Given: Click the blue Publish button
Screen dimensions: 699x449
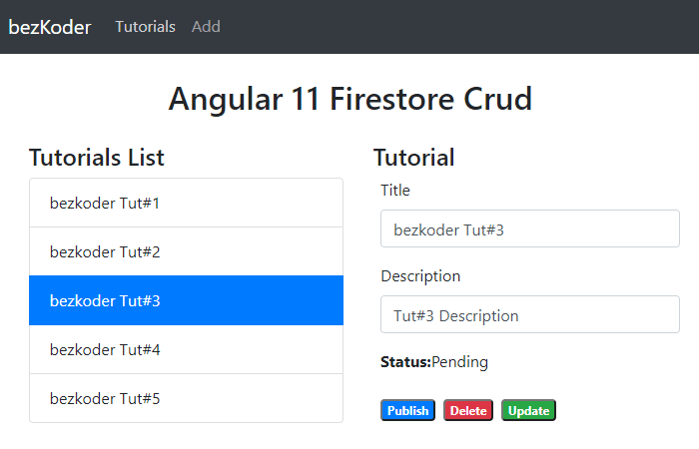Looking at the screenshot, I should tap(407, 410).
